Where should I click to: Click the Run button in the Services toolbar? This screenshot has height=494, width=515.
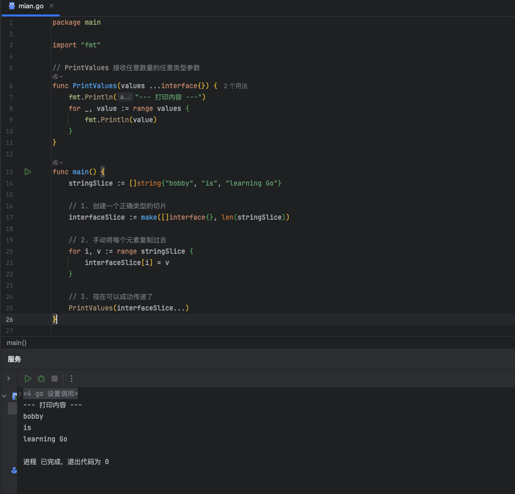pyautogui.click(x=28, y=378)
